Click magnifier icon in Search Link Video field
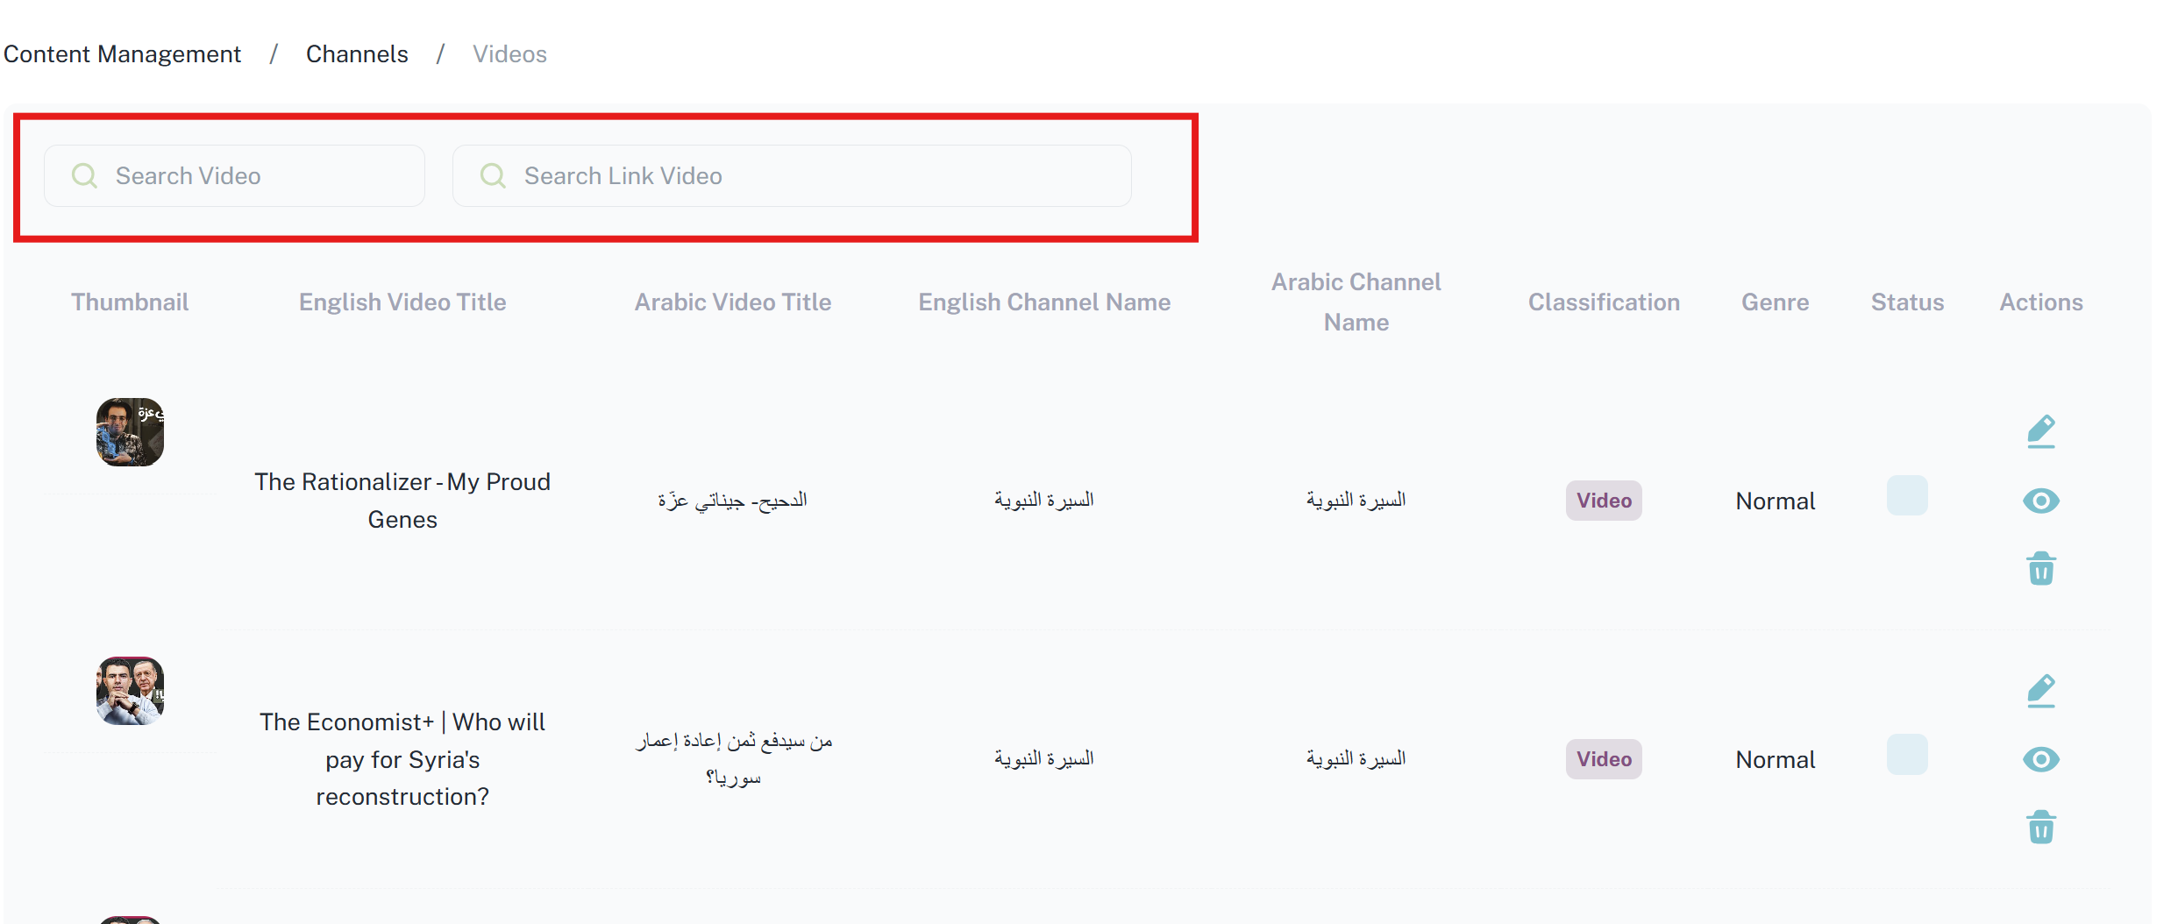Image resolution: width=2178 pixels, height=924 pixels. (x=493, y=176)
